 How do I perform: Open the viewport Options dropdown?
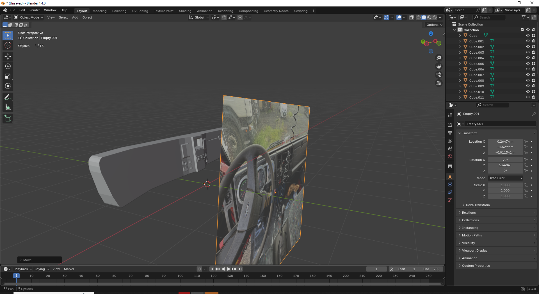(434, 25)
